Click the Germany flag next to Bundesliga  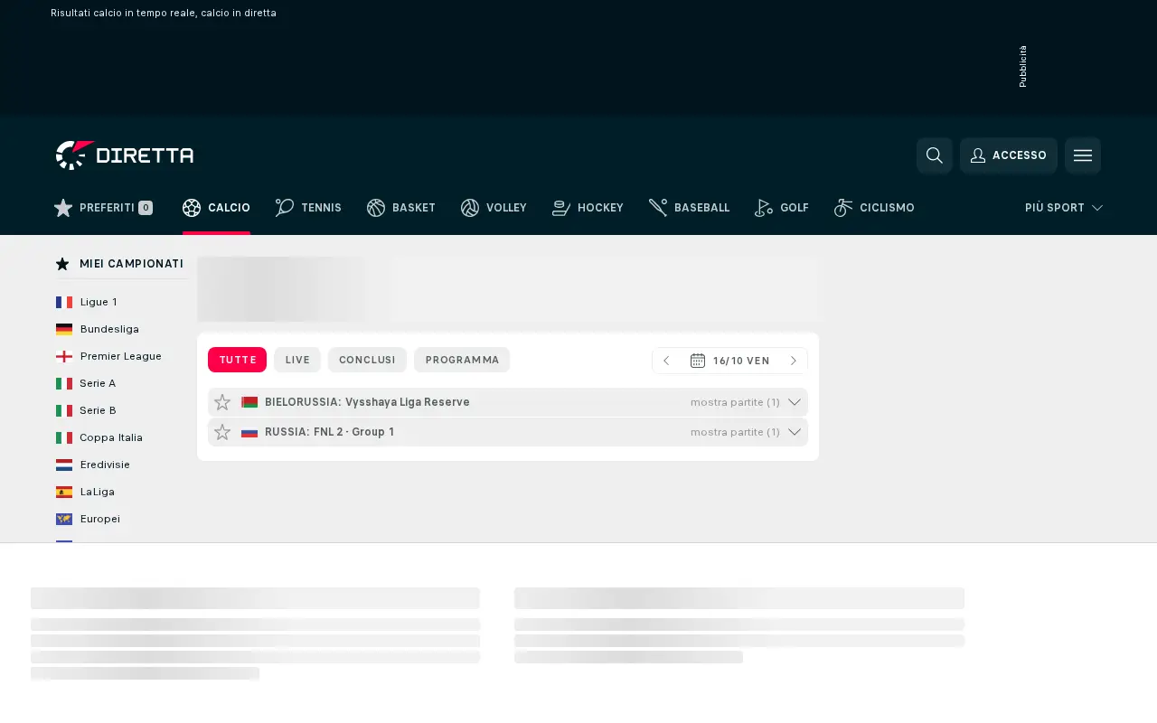[x=64, y=329]
